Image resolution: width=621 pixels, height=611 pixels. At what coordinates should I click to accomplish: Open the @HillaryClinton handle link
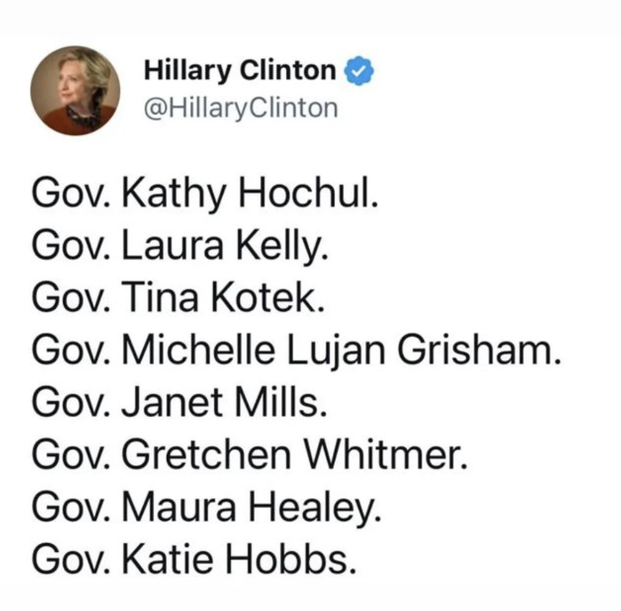[241, 109]
